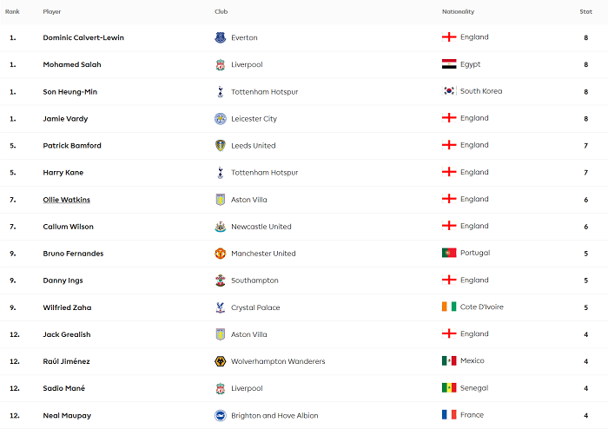Click the Crystal Palace crest icon
Image resolution: width=608 pixels, height=429 pixels.
click(220, 307)
